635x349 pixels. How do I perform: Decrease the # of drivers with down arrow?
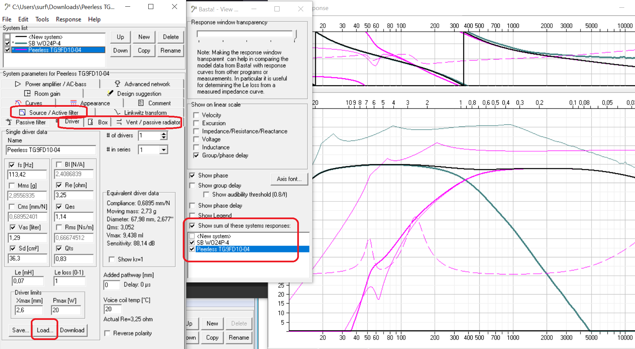[163, 138]
